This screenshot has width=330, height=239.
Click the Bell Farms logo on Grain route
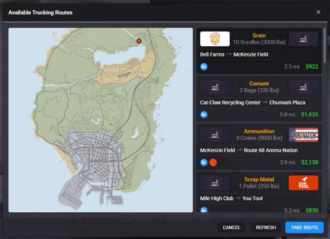[215, 39]
